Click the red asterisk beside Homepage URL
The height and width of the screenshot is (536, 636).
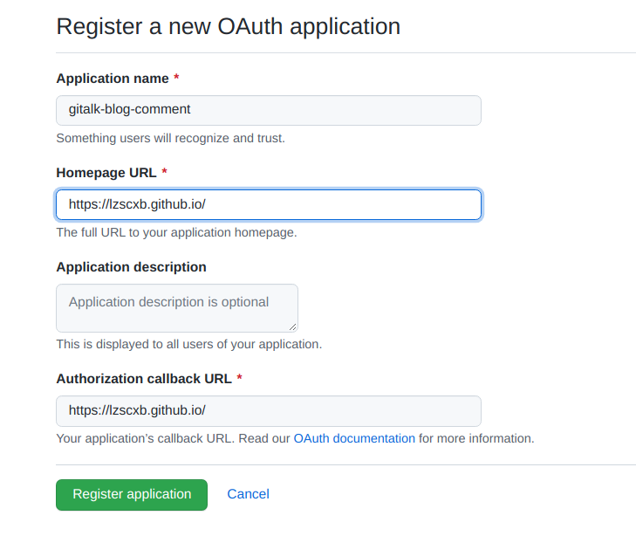pyautogui.click(x=165, y=173)
